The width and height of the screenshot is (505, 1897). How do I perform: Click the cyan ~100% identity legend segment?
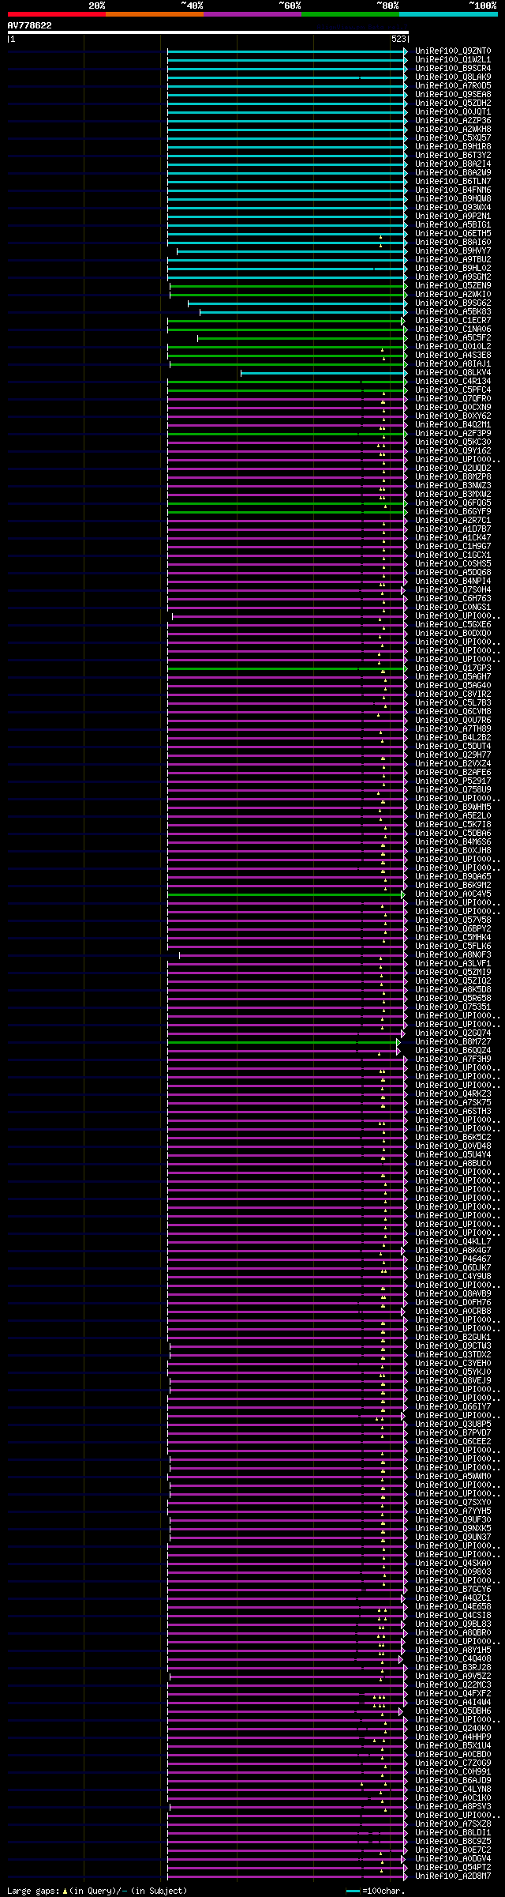point(448,14)
